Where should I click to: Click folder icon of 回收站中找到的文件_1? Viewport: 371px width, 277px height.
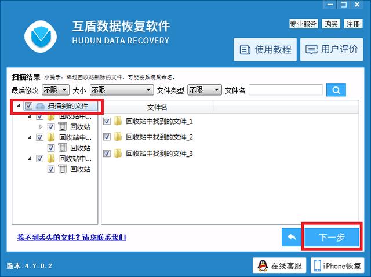point(118,121)
